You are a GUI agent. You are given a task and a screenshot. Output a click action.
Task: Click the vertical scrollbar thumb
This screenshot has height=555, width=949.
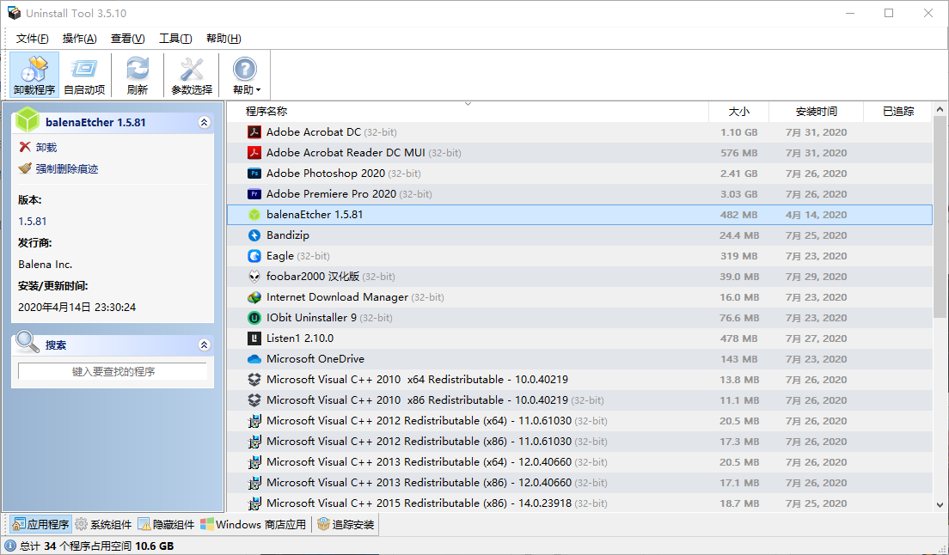940,217
